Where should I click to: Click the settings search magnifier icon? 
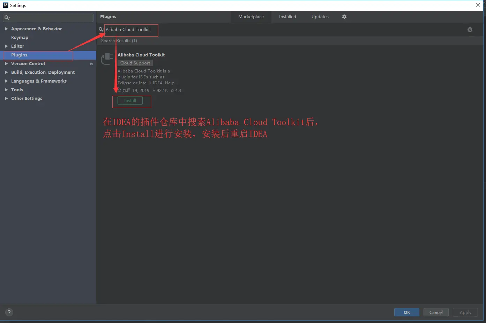coord(7,17)
